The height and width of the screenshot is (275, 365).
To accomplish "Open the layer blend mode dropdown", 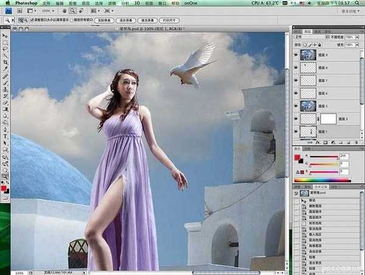I will click(310, 37).
